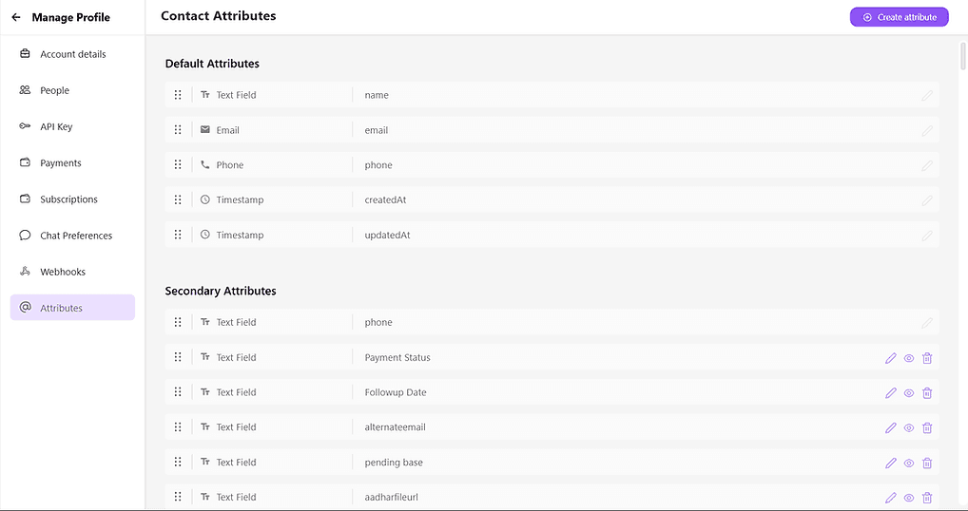The height and width of the screenshot is (511, 968).
Task: Click disabled edit pencil on name row
Action: coord(927,96)
